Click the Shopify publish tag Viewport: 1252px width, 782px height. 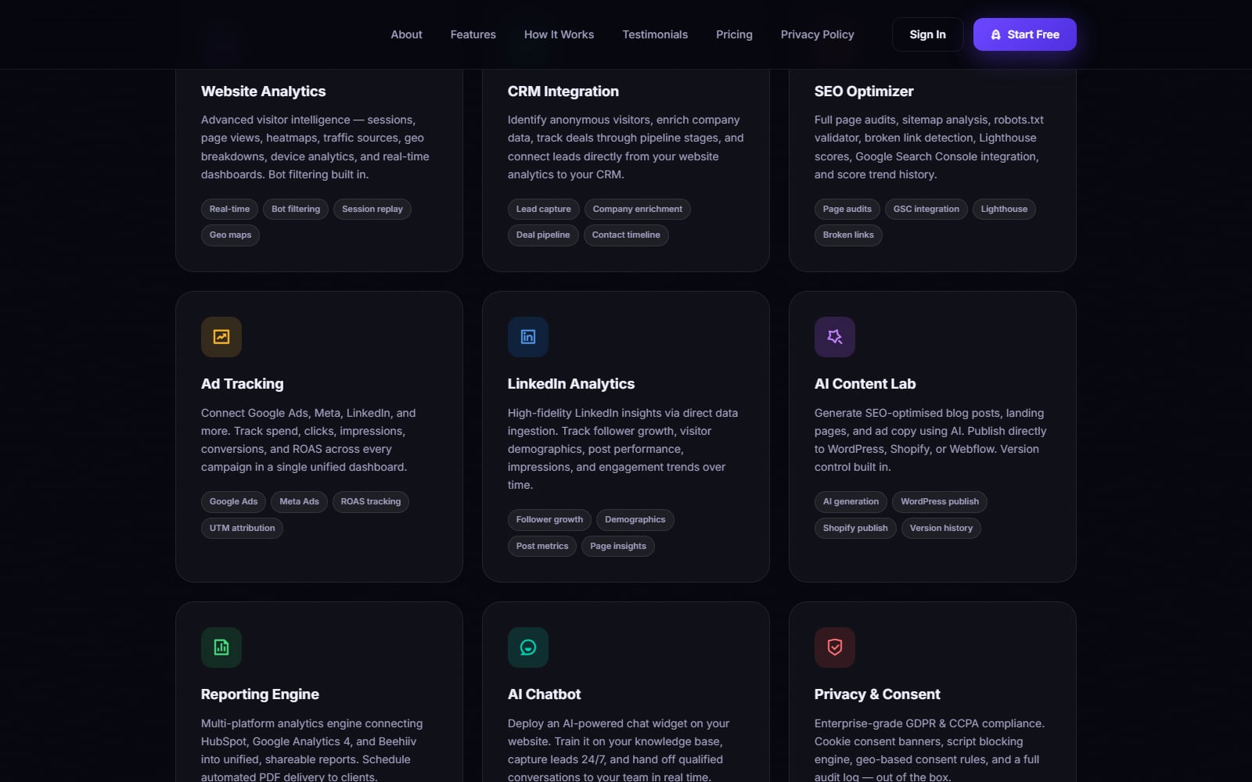855,529
